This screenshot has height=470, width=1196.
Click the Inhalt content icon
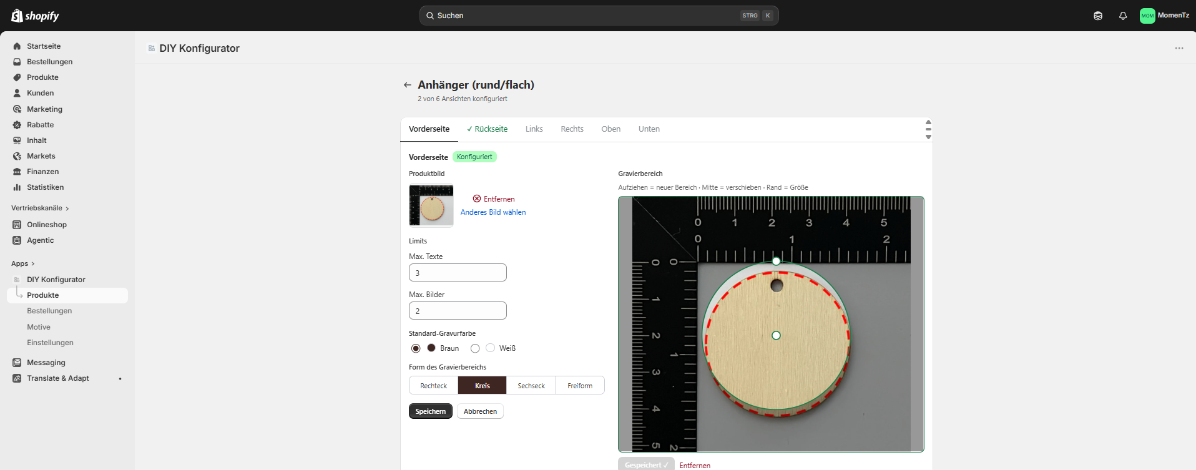[x=17, y=140]
